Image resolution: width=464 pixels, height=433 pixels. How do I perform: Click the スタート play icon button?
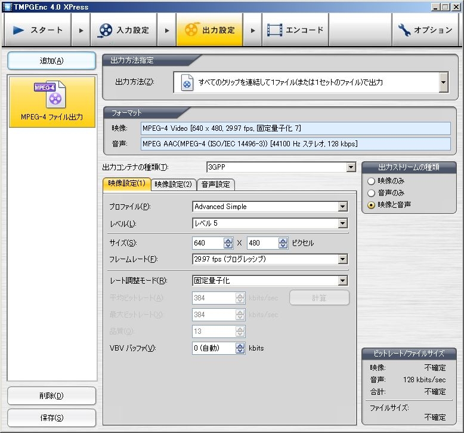tap(38, 30)
